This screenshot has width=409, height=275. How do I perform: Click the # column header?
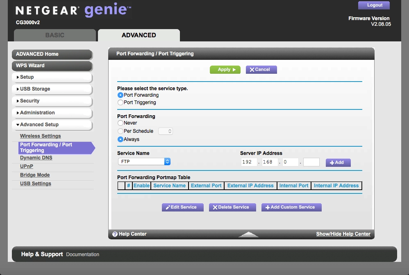click(129, 186)
